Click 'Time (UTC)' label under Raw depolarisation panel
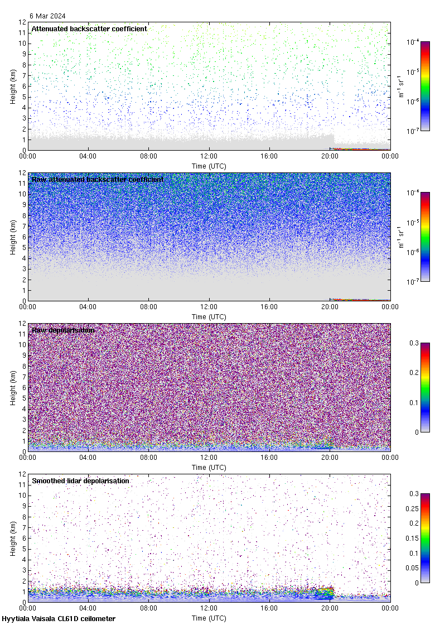The image size is (435, 625). click(209, 468)
